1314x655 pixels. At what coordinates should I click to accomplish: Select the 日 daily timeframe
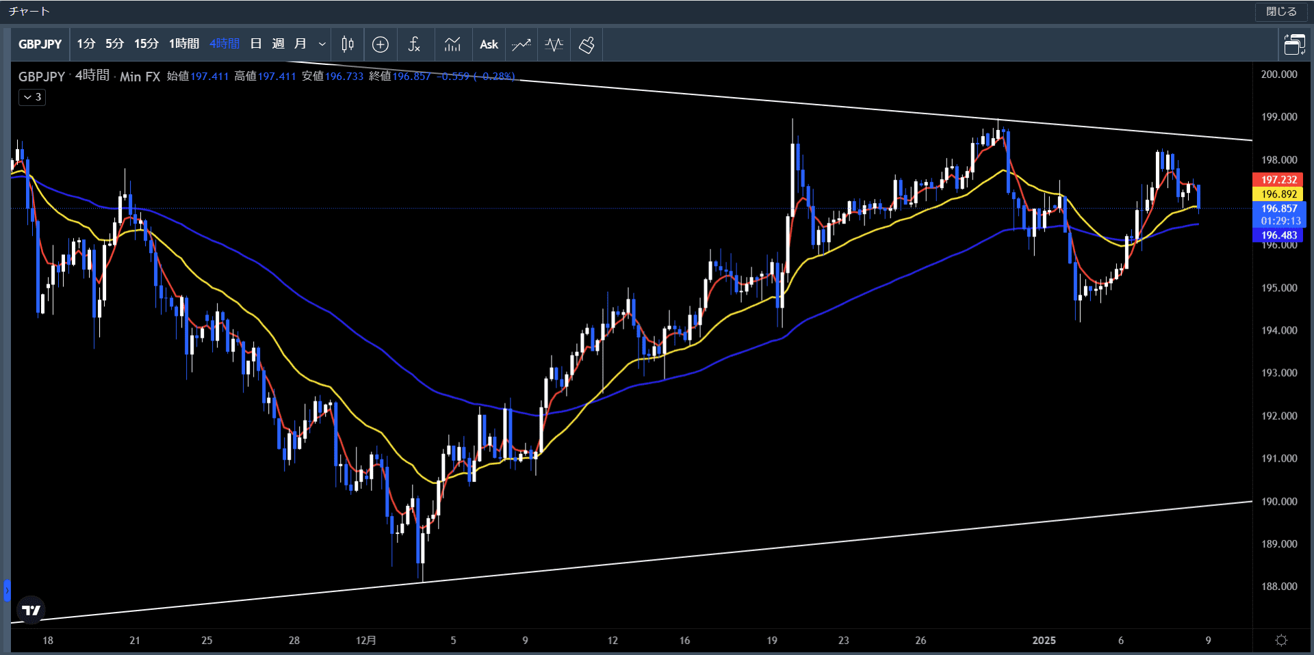pyautogui.click(x=256, y=44)
